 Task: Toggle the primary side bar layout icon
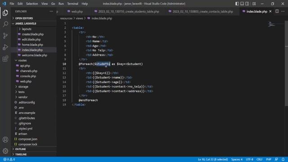pyautogui.click(x=237, y=4)
